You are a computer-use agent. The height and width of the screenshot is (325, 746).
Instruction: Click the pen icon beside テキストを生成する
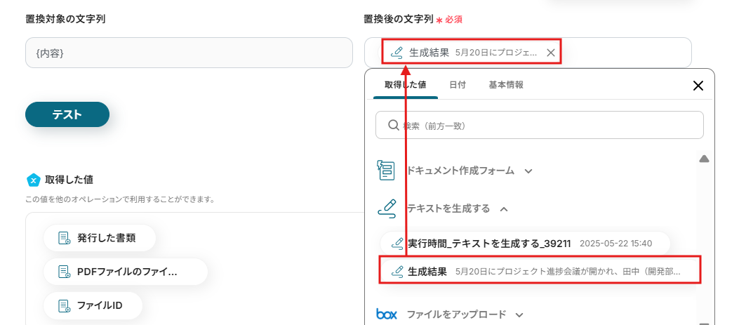point(387,208)
